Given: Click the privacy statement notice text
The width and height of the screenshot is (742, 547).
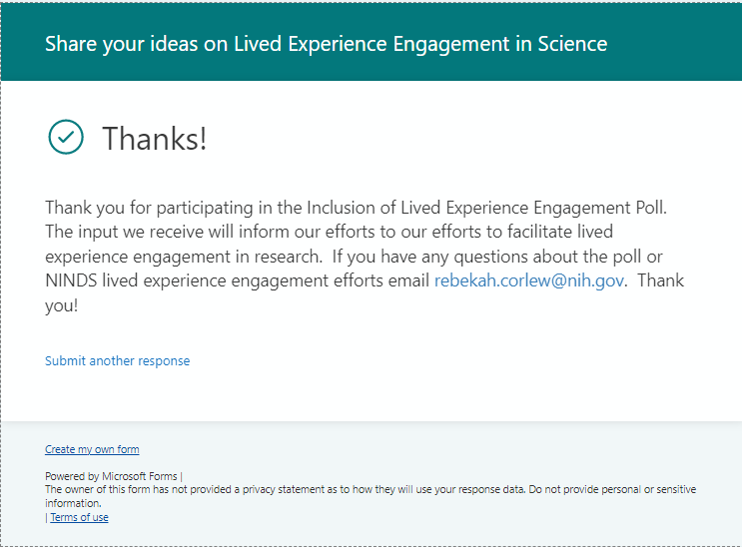Looking at the screenshot, I should click(x=300, y=490).
